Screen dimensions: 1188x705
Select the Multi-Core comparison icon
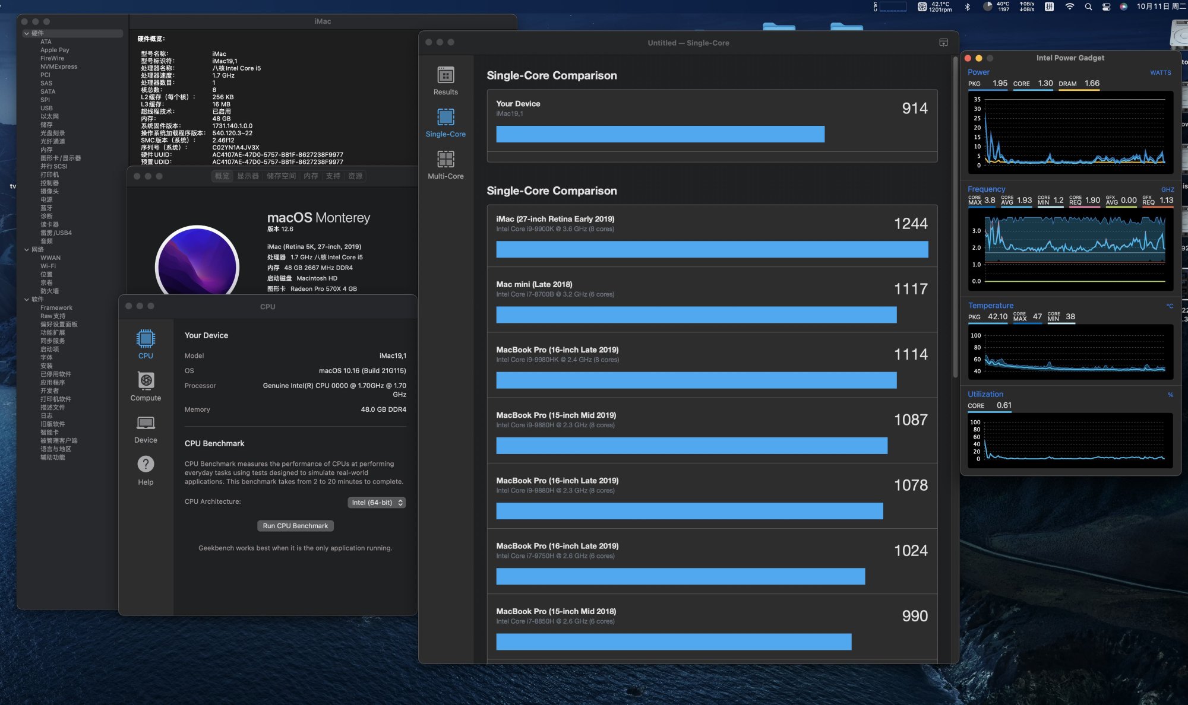[x=445, y=160]
